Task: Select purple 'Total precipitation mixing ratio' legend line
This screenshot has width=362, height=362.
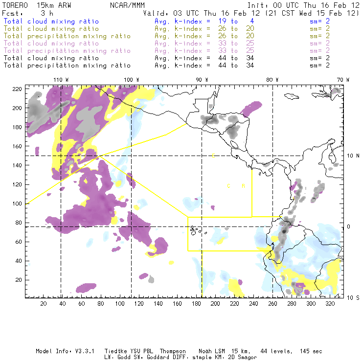Action: pyautogui.click(x=67, y=51)
